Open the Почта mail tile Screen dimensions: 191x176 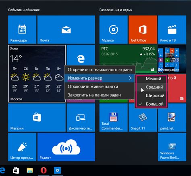[x=66, y=29]
